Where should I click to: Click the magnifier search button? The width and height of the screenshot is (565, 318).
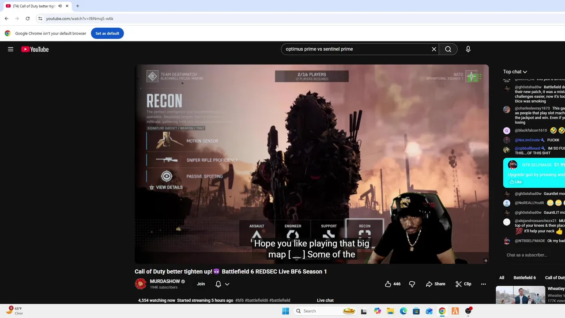tap(448, 49)
